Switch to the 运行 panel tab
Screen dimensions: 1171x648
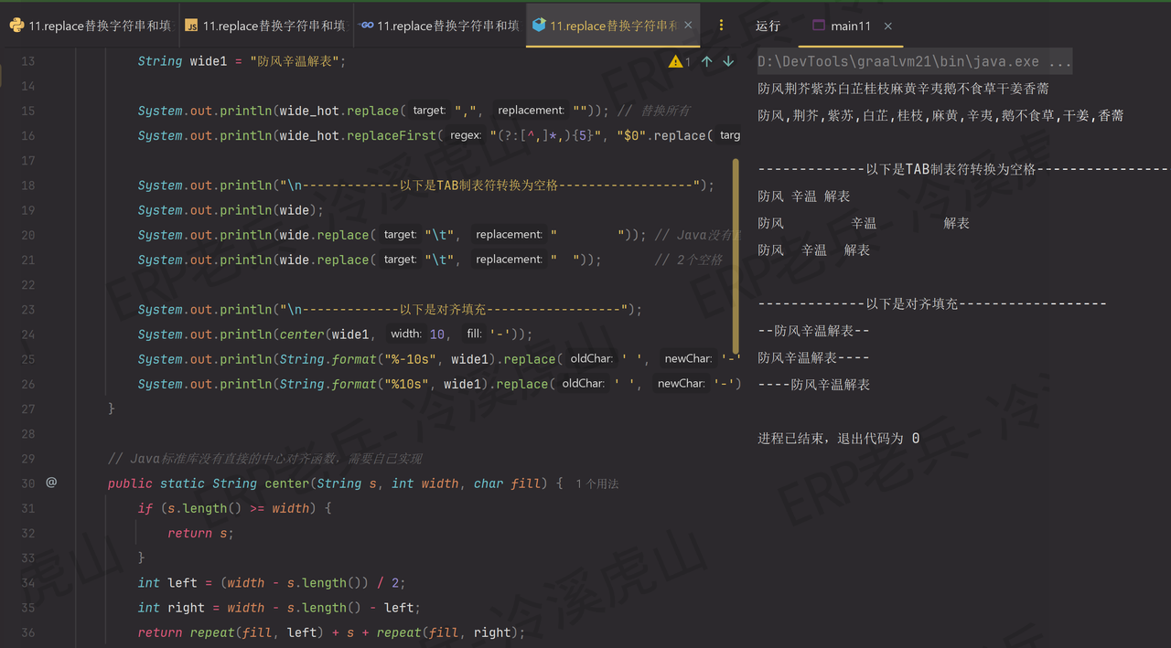pos(767,25)
